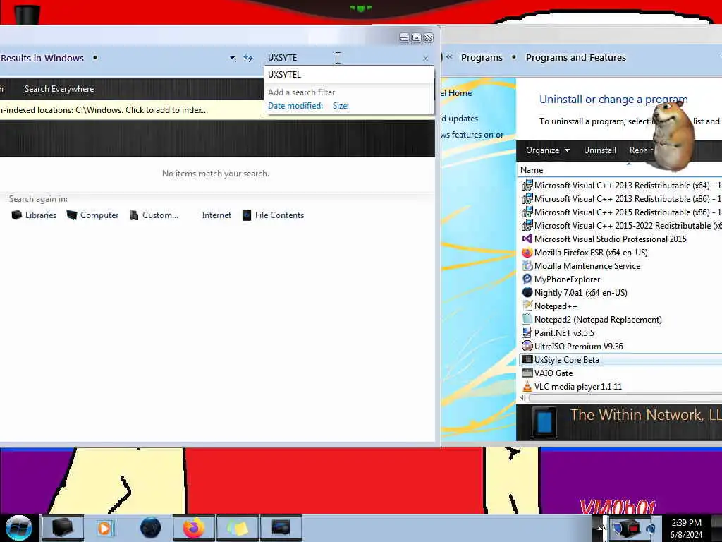This screenshot has height=542, width=722.
Task: Click Search Everywhere in the toolbar
Action: tap(59, 89)
